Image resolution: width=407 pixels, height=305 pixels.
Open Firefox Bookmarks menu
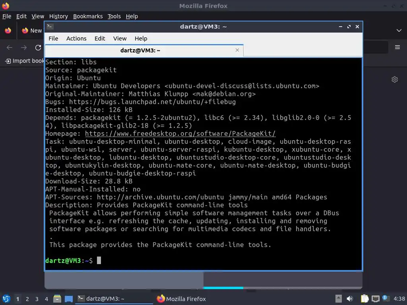(88, 16)
